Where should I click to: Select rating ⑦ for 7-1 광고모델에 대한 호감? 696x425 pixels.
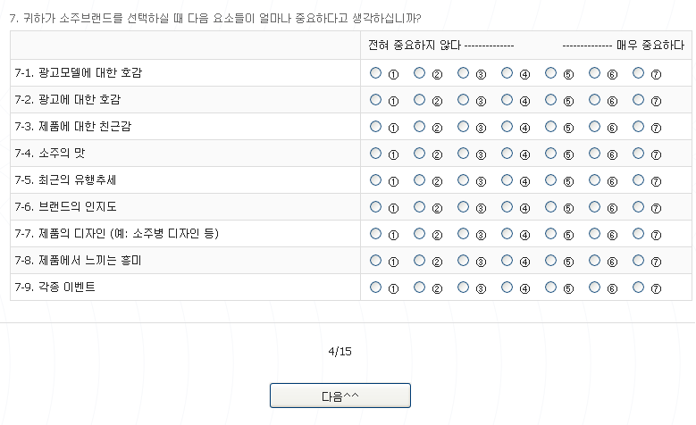pyautogui.click(x=638, y=73)
